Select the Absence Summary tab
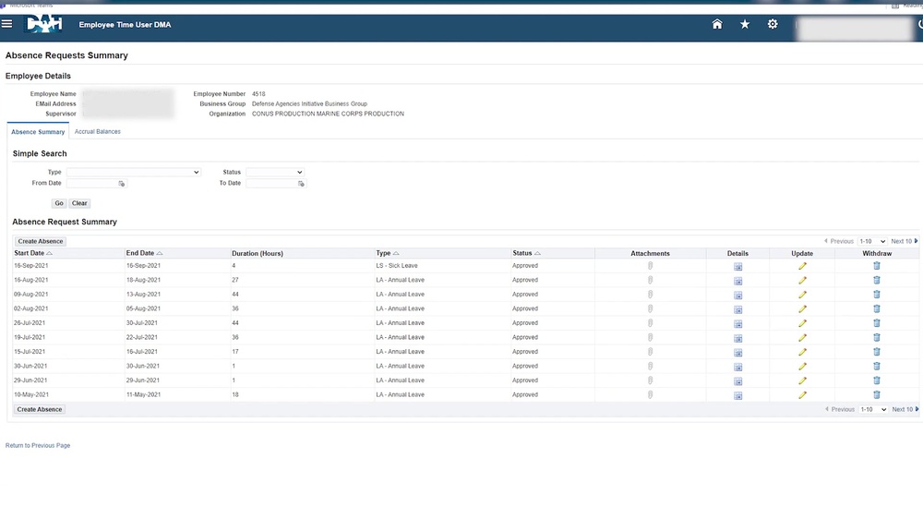 coord(38,132)
